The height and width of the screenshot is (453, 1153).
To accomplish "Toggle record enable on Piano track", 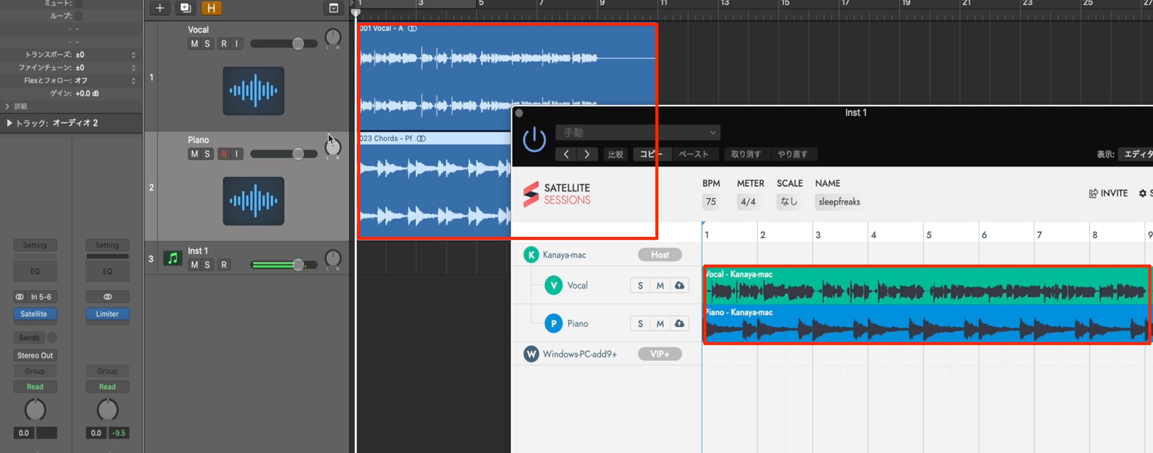I will (224, 154).
